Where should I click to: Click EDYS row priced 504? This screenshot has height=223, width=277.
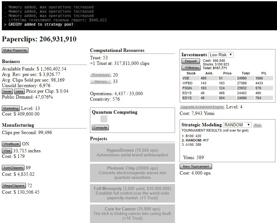pos(227,98)
